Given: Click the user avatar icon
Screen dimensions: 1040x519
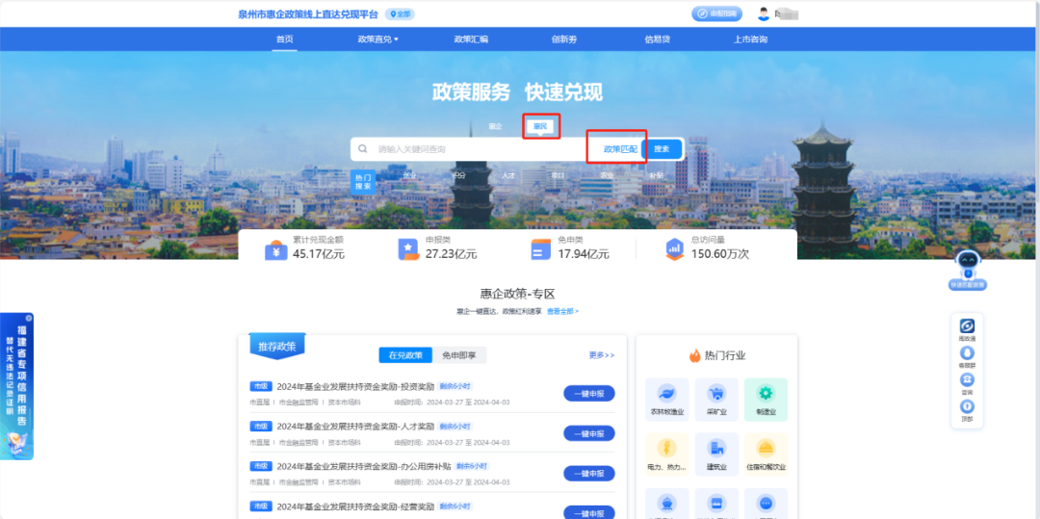Looking at the screenshot, I should 764,13.
